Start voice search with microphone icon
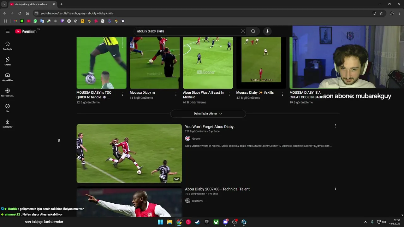 [267, 31]
